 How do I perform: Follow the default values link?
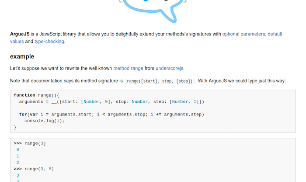click(275, 34)
